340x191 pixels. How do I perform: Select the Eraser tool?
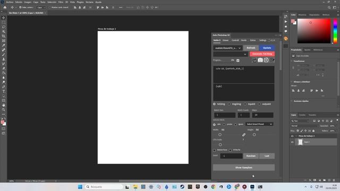pyautogui.click(x=4, y=68)
